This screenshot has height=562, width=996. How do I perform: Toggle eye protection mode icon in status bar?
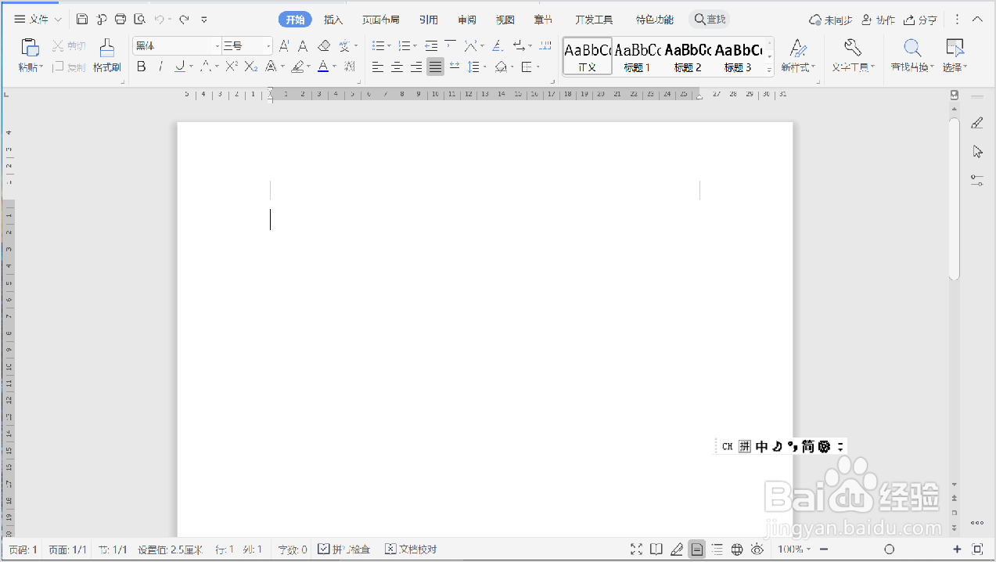click(757, 549)
